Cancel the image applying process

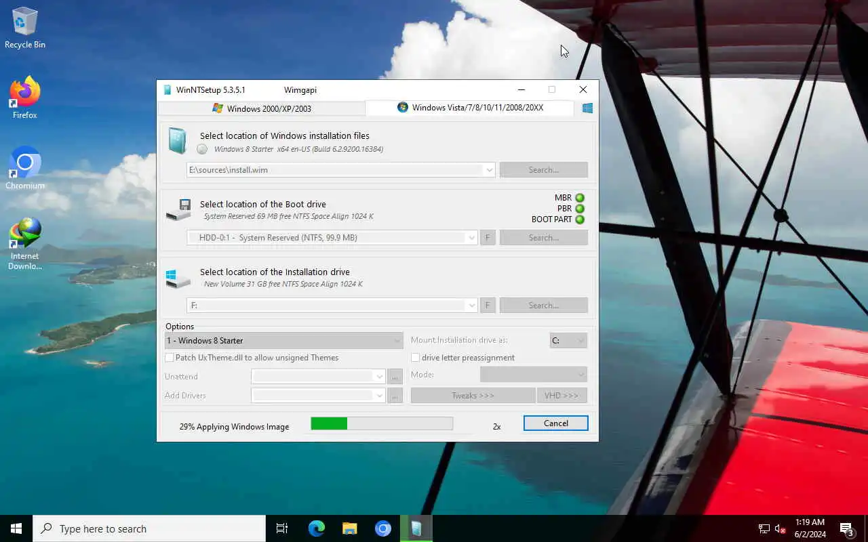pos(556,423)
